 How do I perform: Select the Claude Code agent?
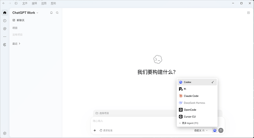click(x=197, y=96)
